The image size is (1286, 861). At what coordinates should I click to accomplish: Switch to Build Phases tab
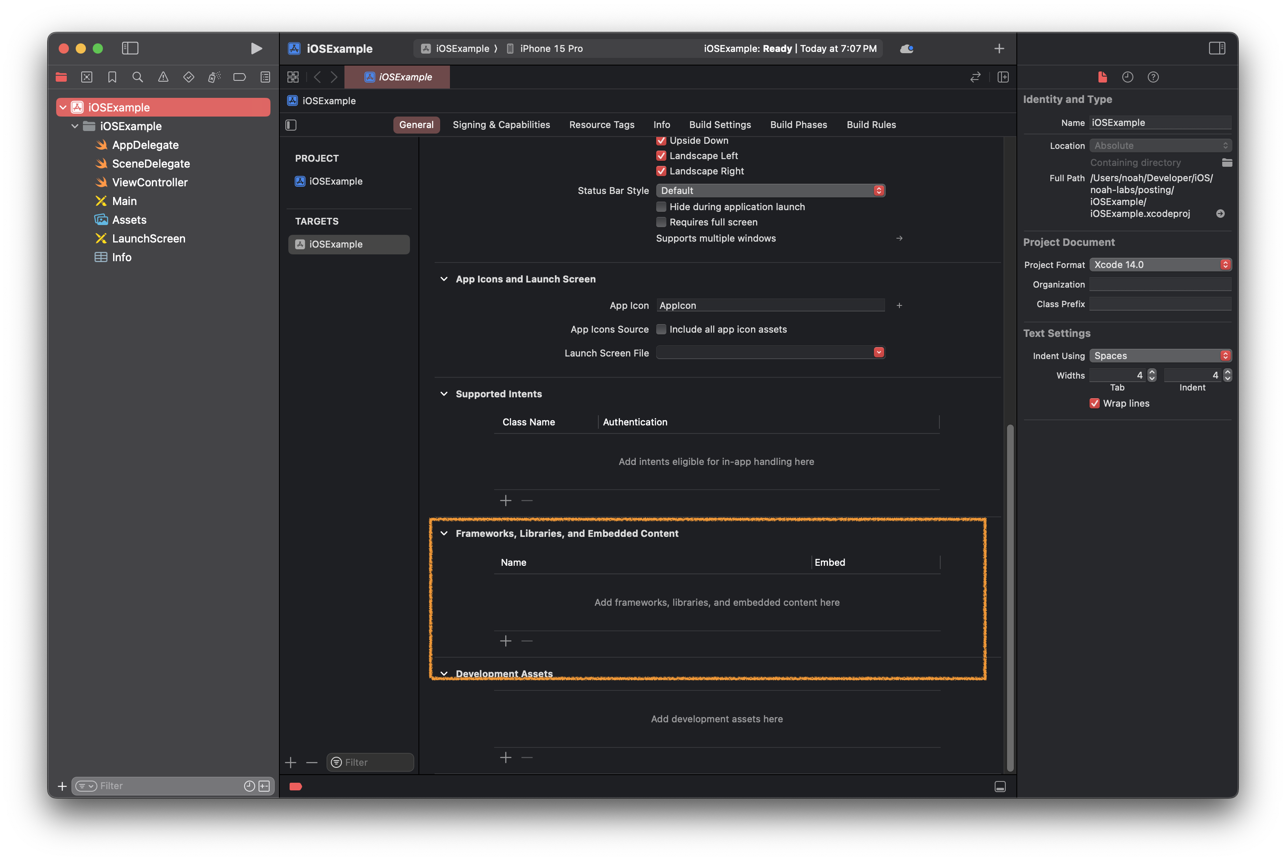pyautogui.click(x=798, y=125)
